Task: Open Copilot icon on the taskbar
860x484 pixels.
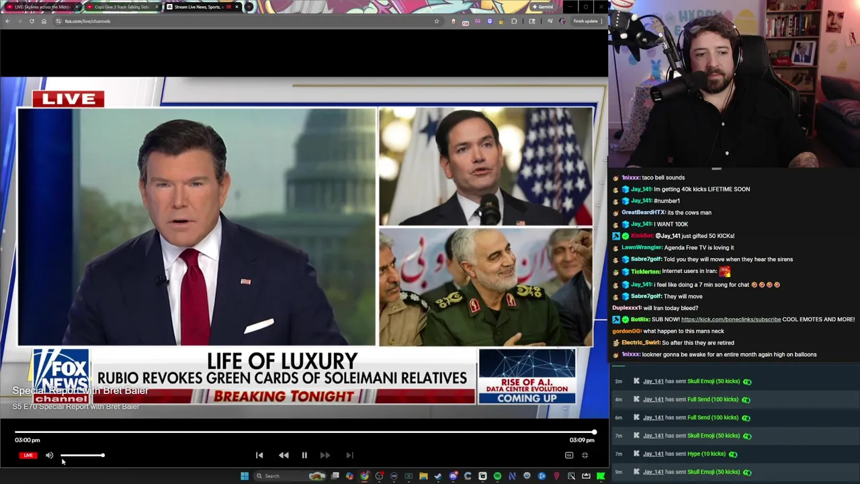Action: pyautogui.click(x=349, y=476)
